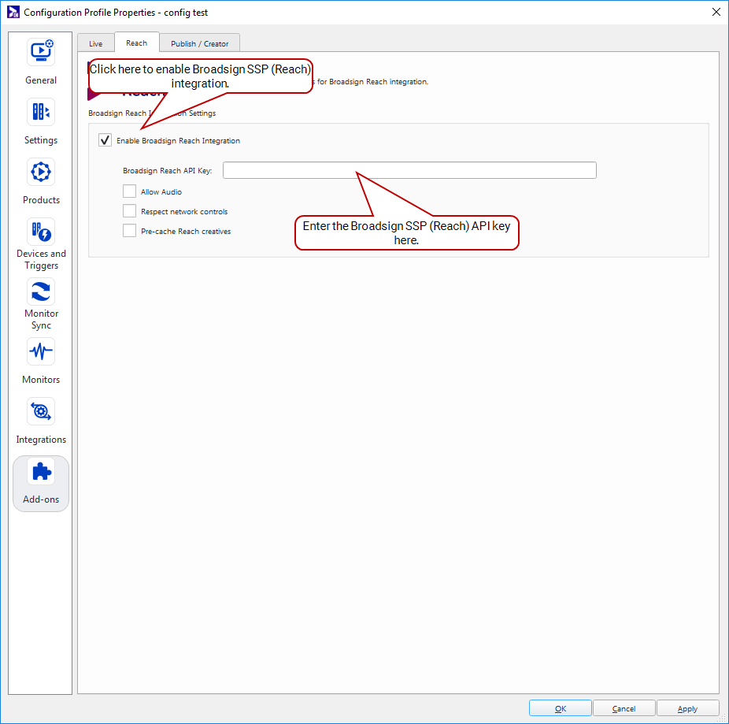Toggle Enable Broadsign Reach Integration checkbox
The width and height of the screenshot is (729, 724).
click(105, 140)
